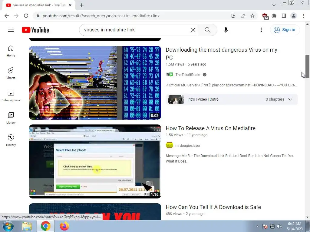Open Downloading the most dangerous Virus title
This screenshot has width=310, height=232.
(221, 54)
